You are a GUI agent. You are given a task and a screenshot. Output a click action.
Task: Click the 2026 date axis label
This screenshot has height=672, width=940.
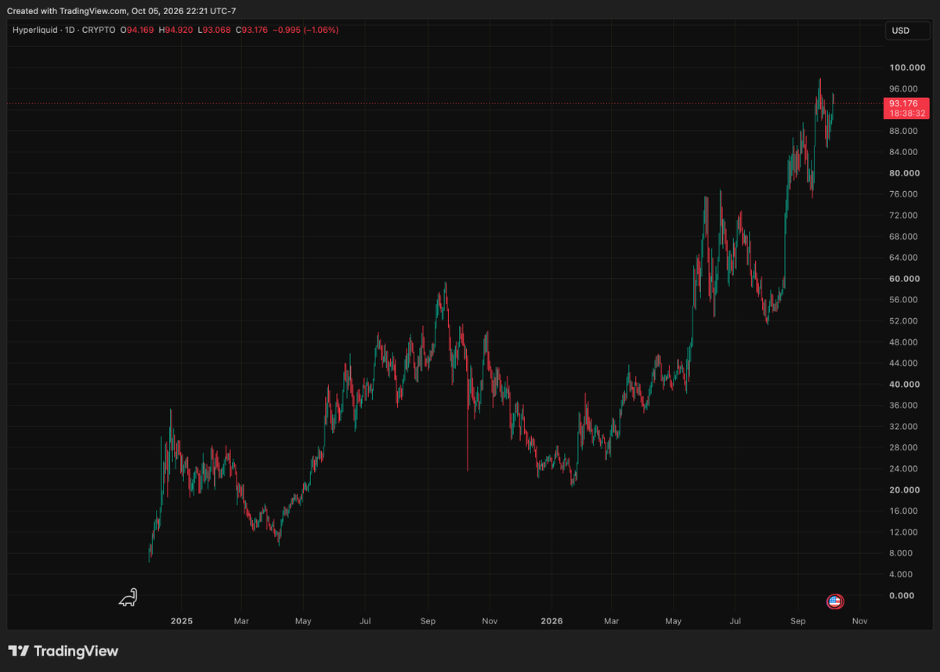coord(552,621)
